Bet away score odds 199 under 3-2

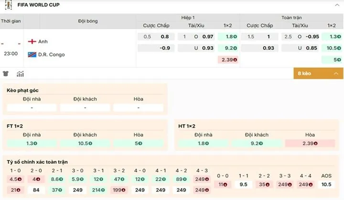click(119, 190)
